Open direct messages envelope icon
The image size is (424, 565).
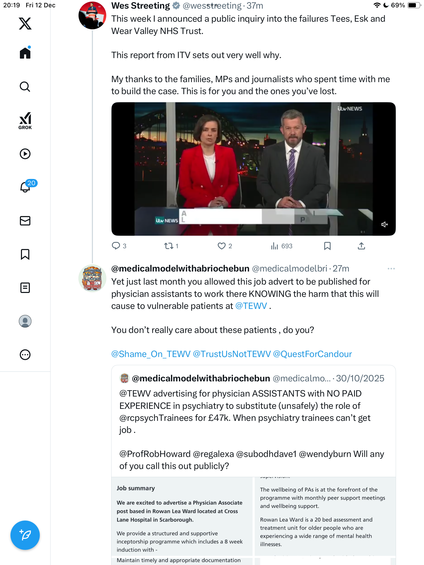pos(25,221)
